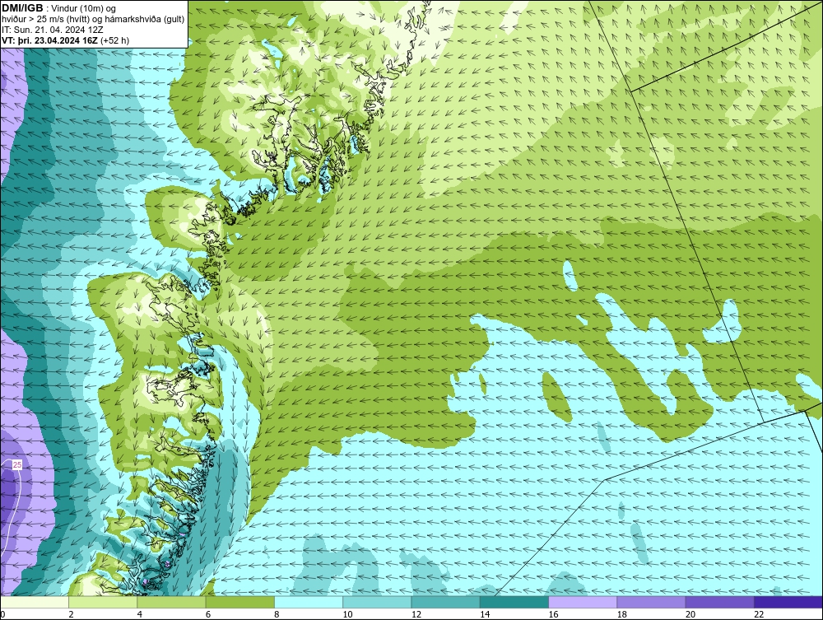
Task: Click the '14' scale label
Action: (x=485, y=615)
